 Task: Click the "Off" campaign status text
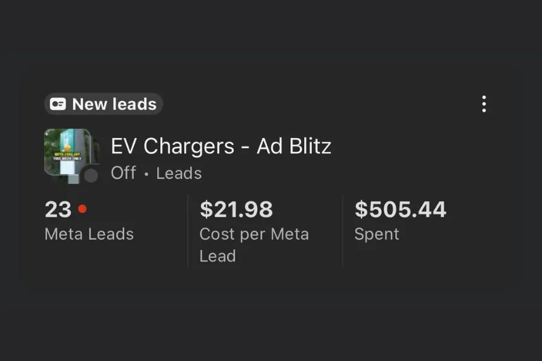click(123, 173)
